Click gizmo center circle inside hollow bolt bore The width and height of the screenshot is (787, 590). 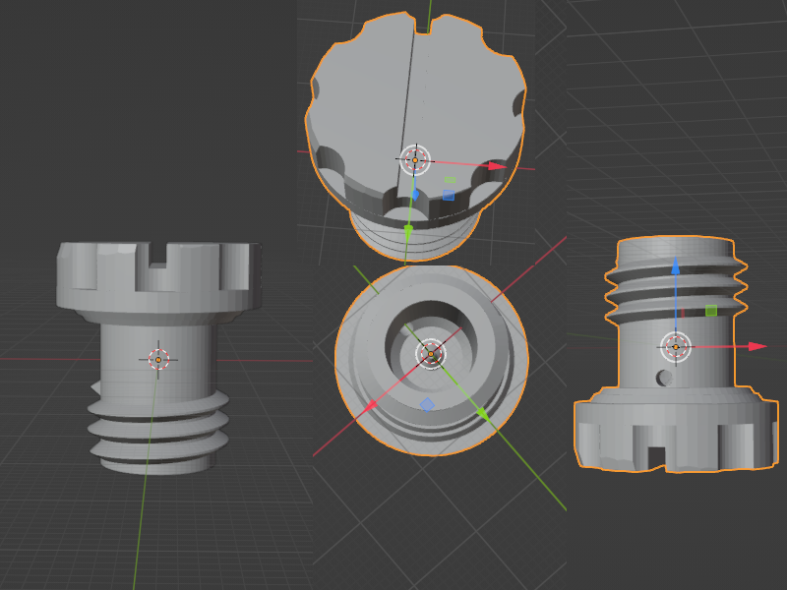point(431,354)
